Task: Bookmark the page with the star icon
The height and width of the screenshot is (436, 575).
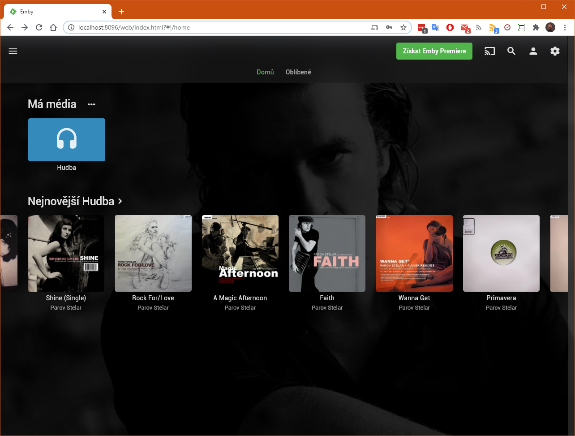Action: tap(403, 27)
